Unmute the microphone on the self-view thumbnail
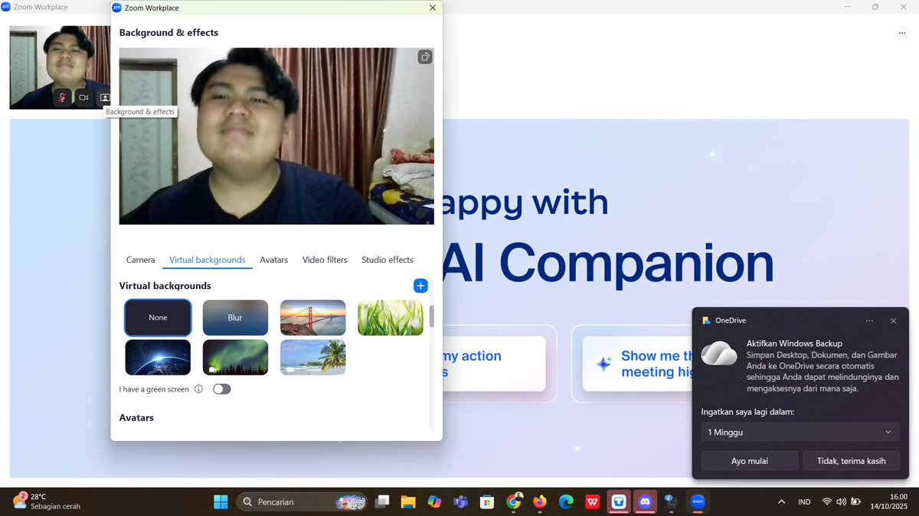Screen dimensions: 919x516 pyautogui.click(x=62, y=98)
